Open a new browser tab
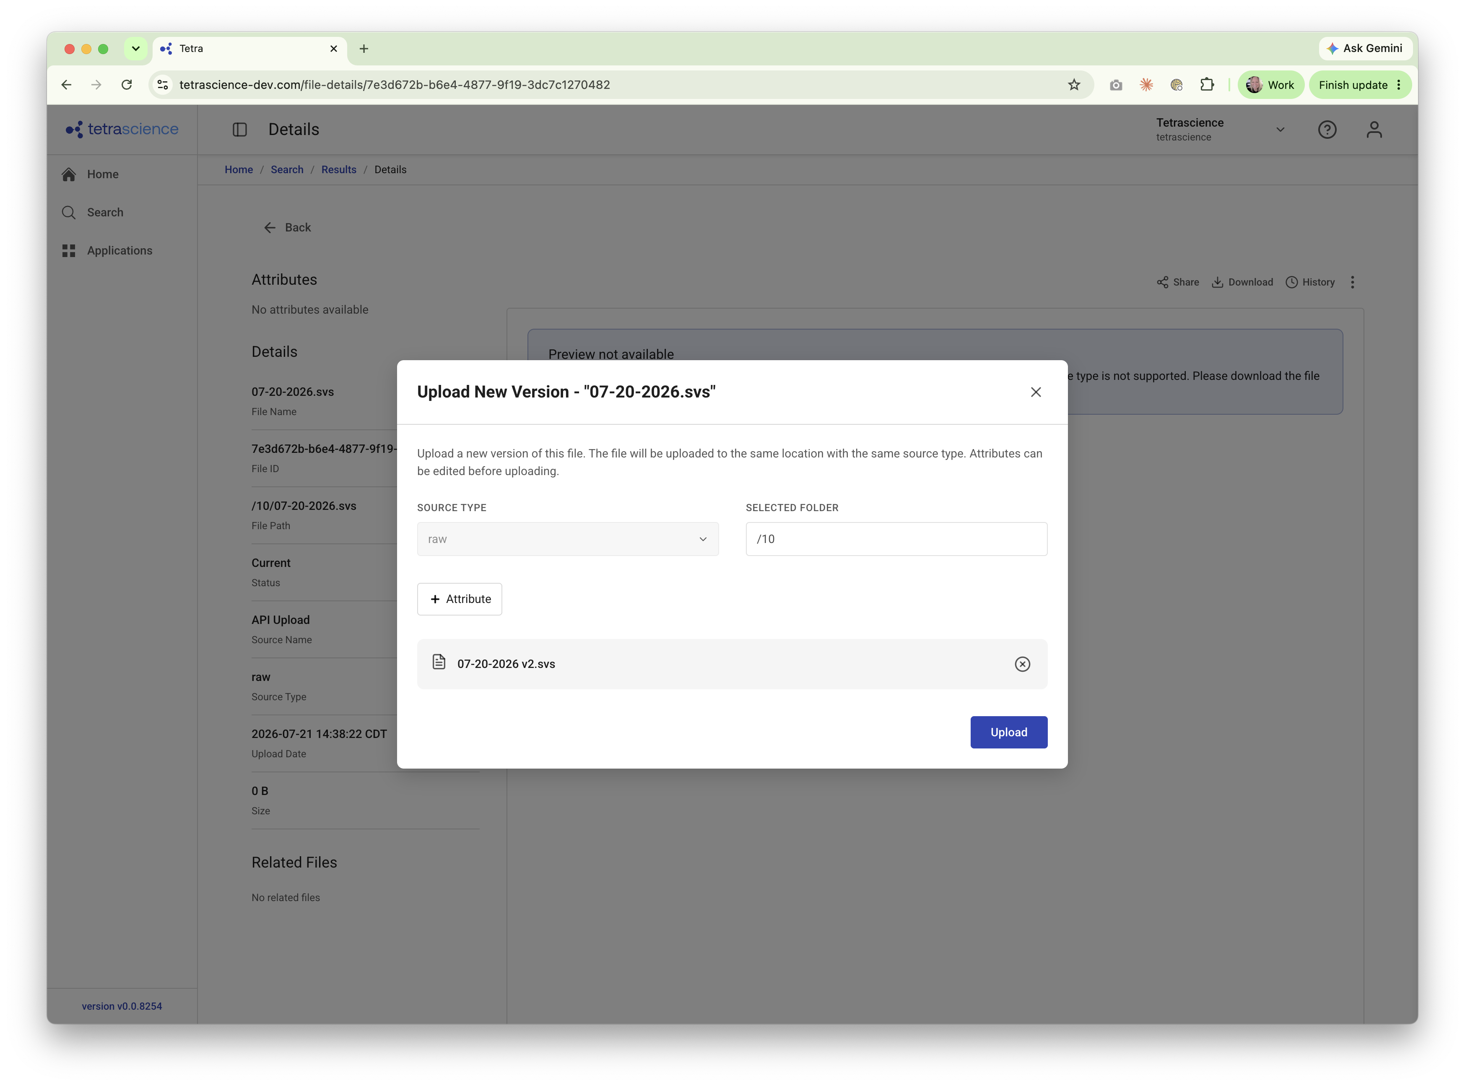Screen dimensions: 1465x1086 pos(364,49)
